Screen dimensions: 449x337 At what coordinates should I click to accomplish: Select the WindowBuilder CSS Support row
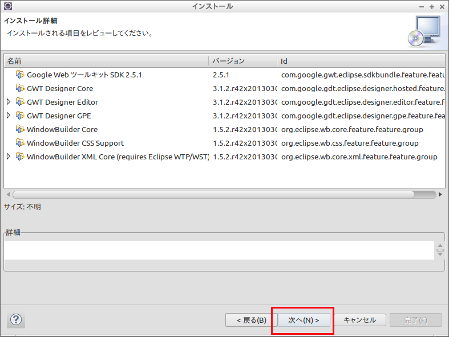point(225,143)
